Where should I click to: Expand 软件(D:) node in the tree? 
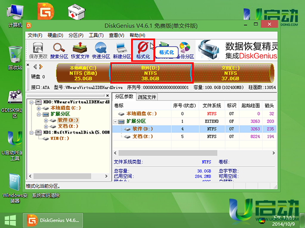click(46, 121)
